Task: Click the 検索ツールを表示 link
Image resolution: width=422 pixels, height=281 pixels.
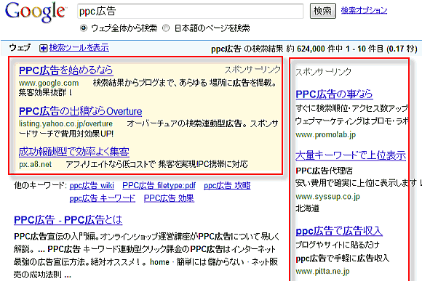Action: click(79, 47)
